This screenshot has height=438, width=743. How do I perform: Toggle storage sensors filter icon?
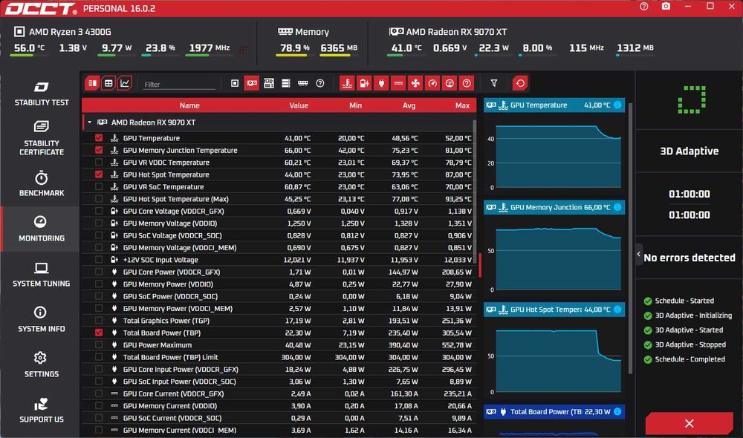[286, 83]
